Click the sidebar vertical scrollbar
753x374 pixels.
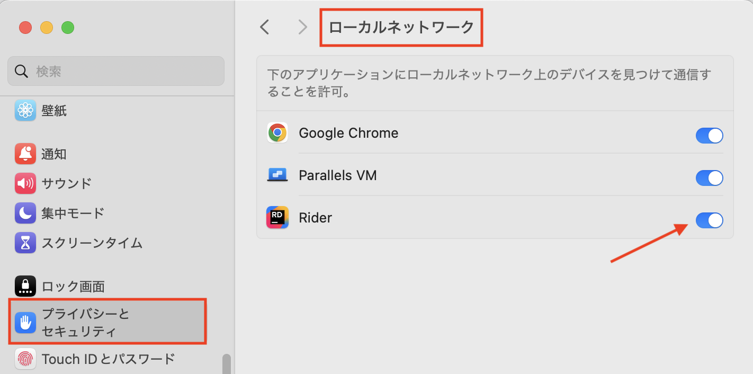pyautogui.click(x=227, y=364)
